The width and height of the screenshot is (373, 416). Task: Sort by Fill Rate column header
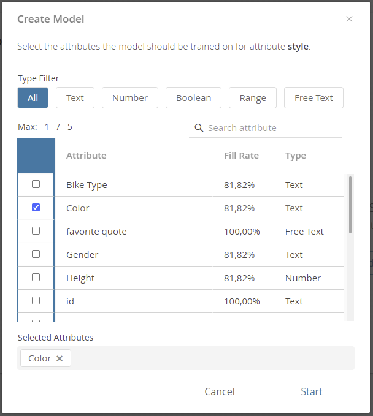tap(241, 156)
